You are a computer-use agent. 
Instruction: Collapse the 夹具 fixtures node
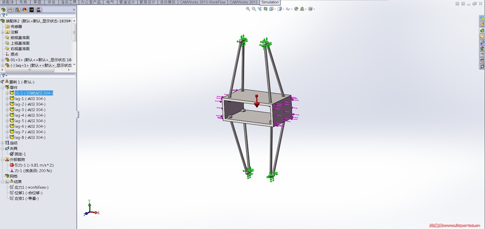[3, 149]
